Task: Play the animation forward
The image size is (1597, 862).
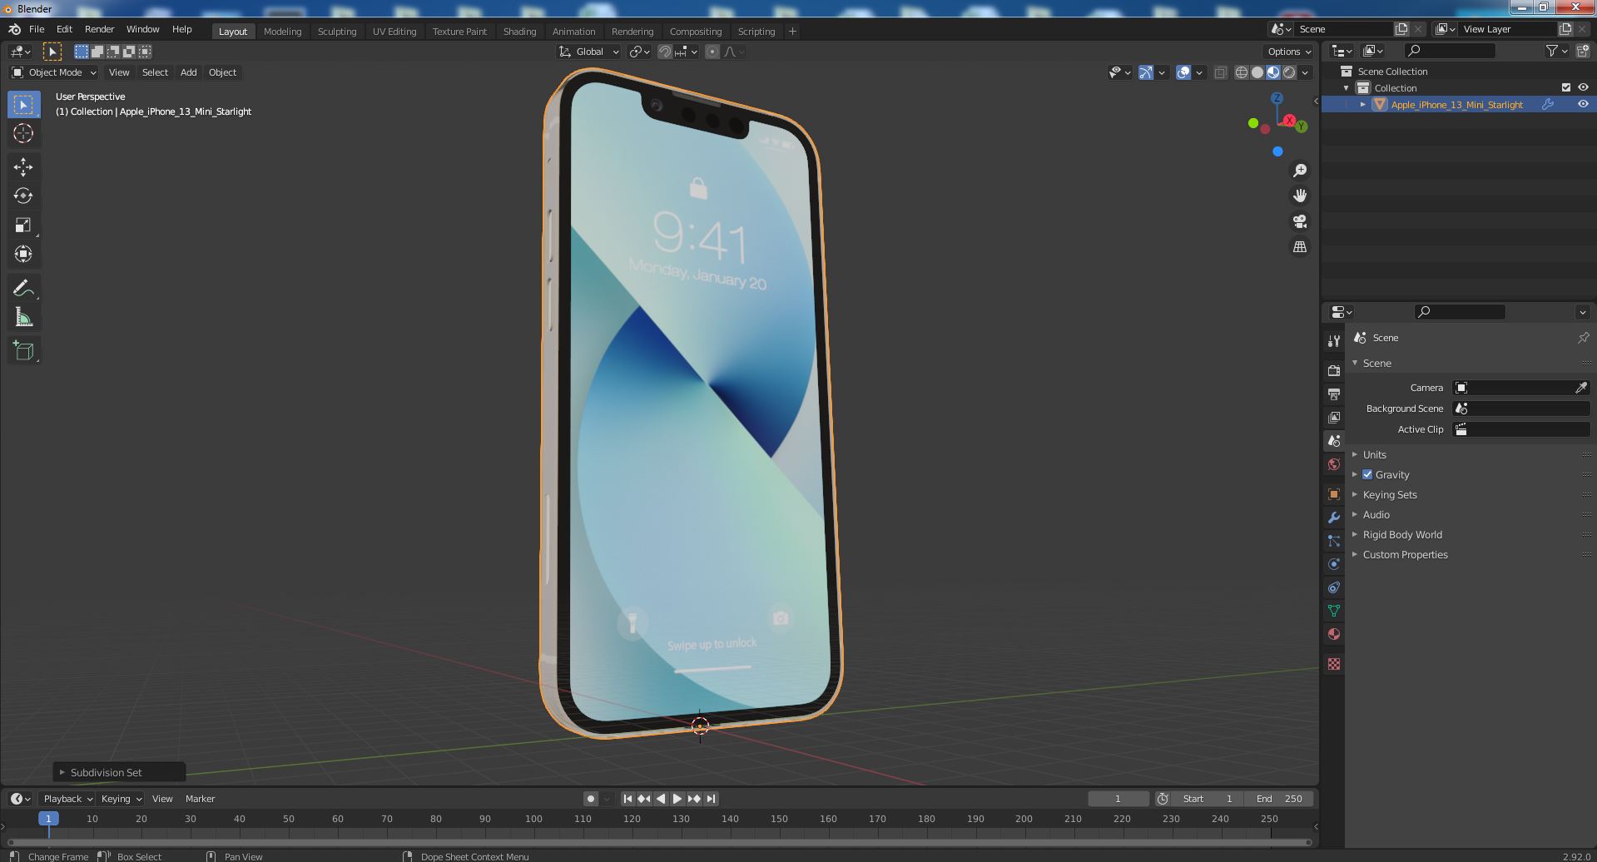Action: [677, 799]
